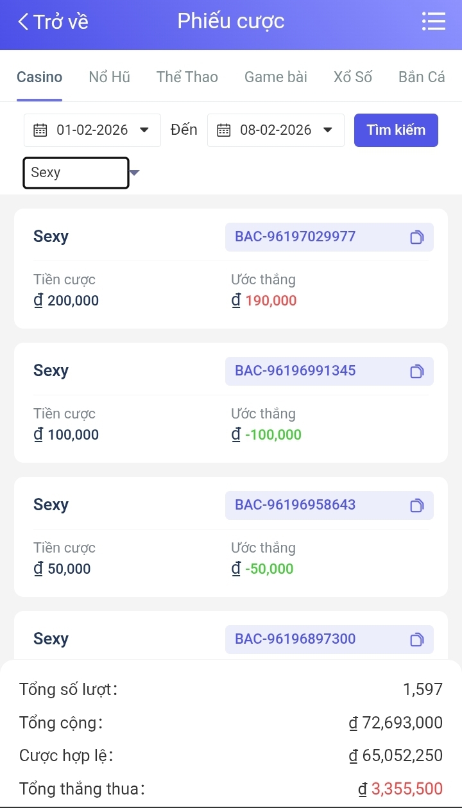Screen dimensions: 462x808
Task: Open the 200,000 bet card for BAC-96197029977
Action: click(x=128, y=289)
